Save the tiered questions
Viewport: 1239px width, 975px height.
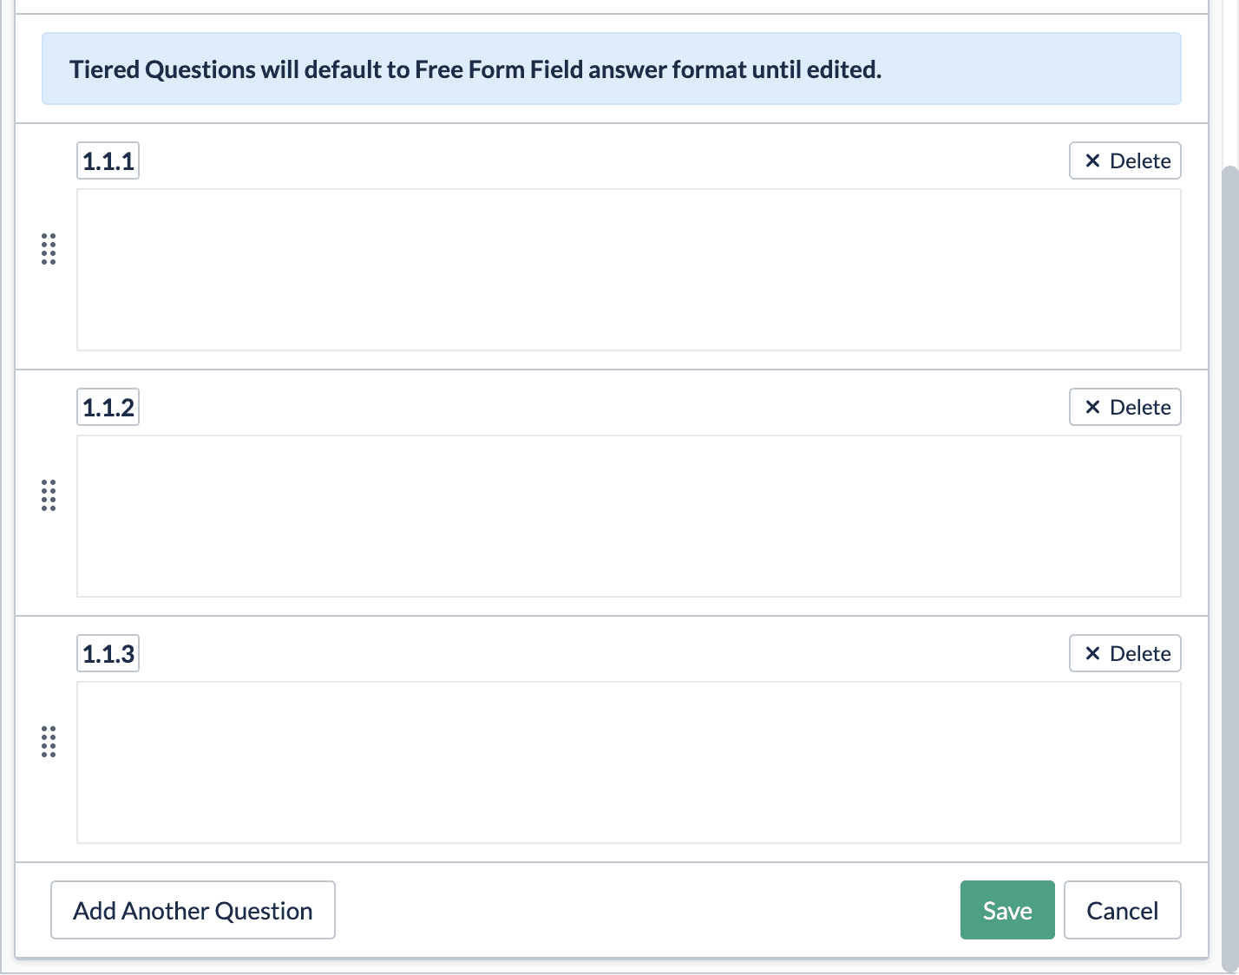(1006, 910)
